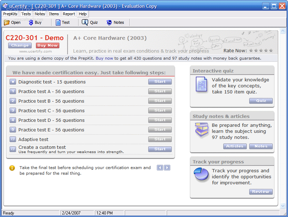
Task: Follow the 'Buy now' link in demo notice
Action: [104, 58]
